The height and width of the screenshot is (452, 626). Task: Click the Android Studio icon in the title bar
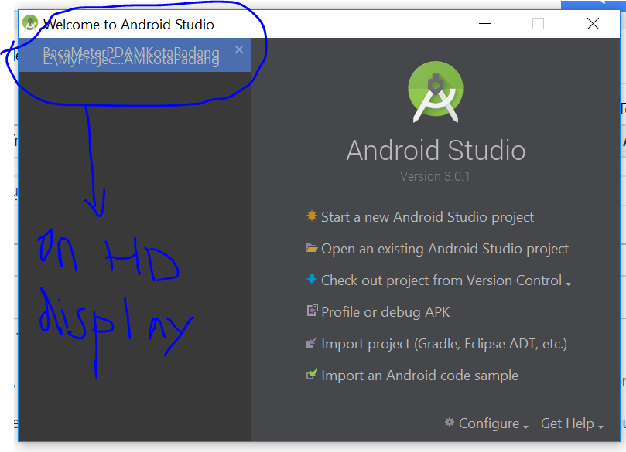click(x=30, y=23)
